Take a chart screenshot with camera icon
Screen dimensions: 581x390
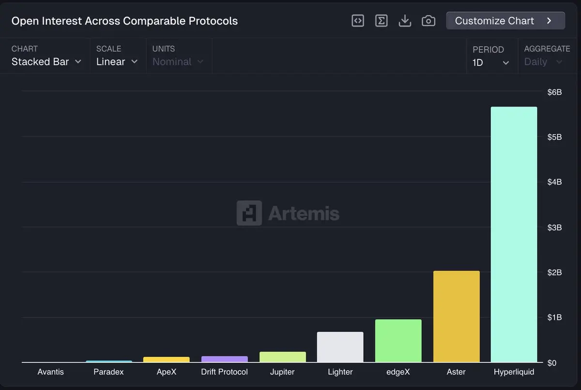click(428, 21)
